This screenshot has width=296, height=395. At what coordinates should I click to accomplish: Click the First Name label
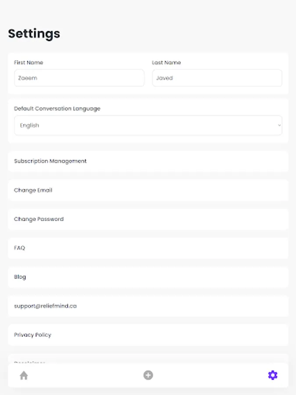coord(29,63)
